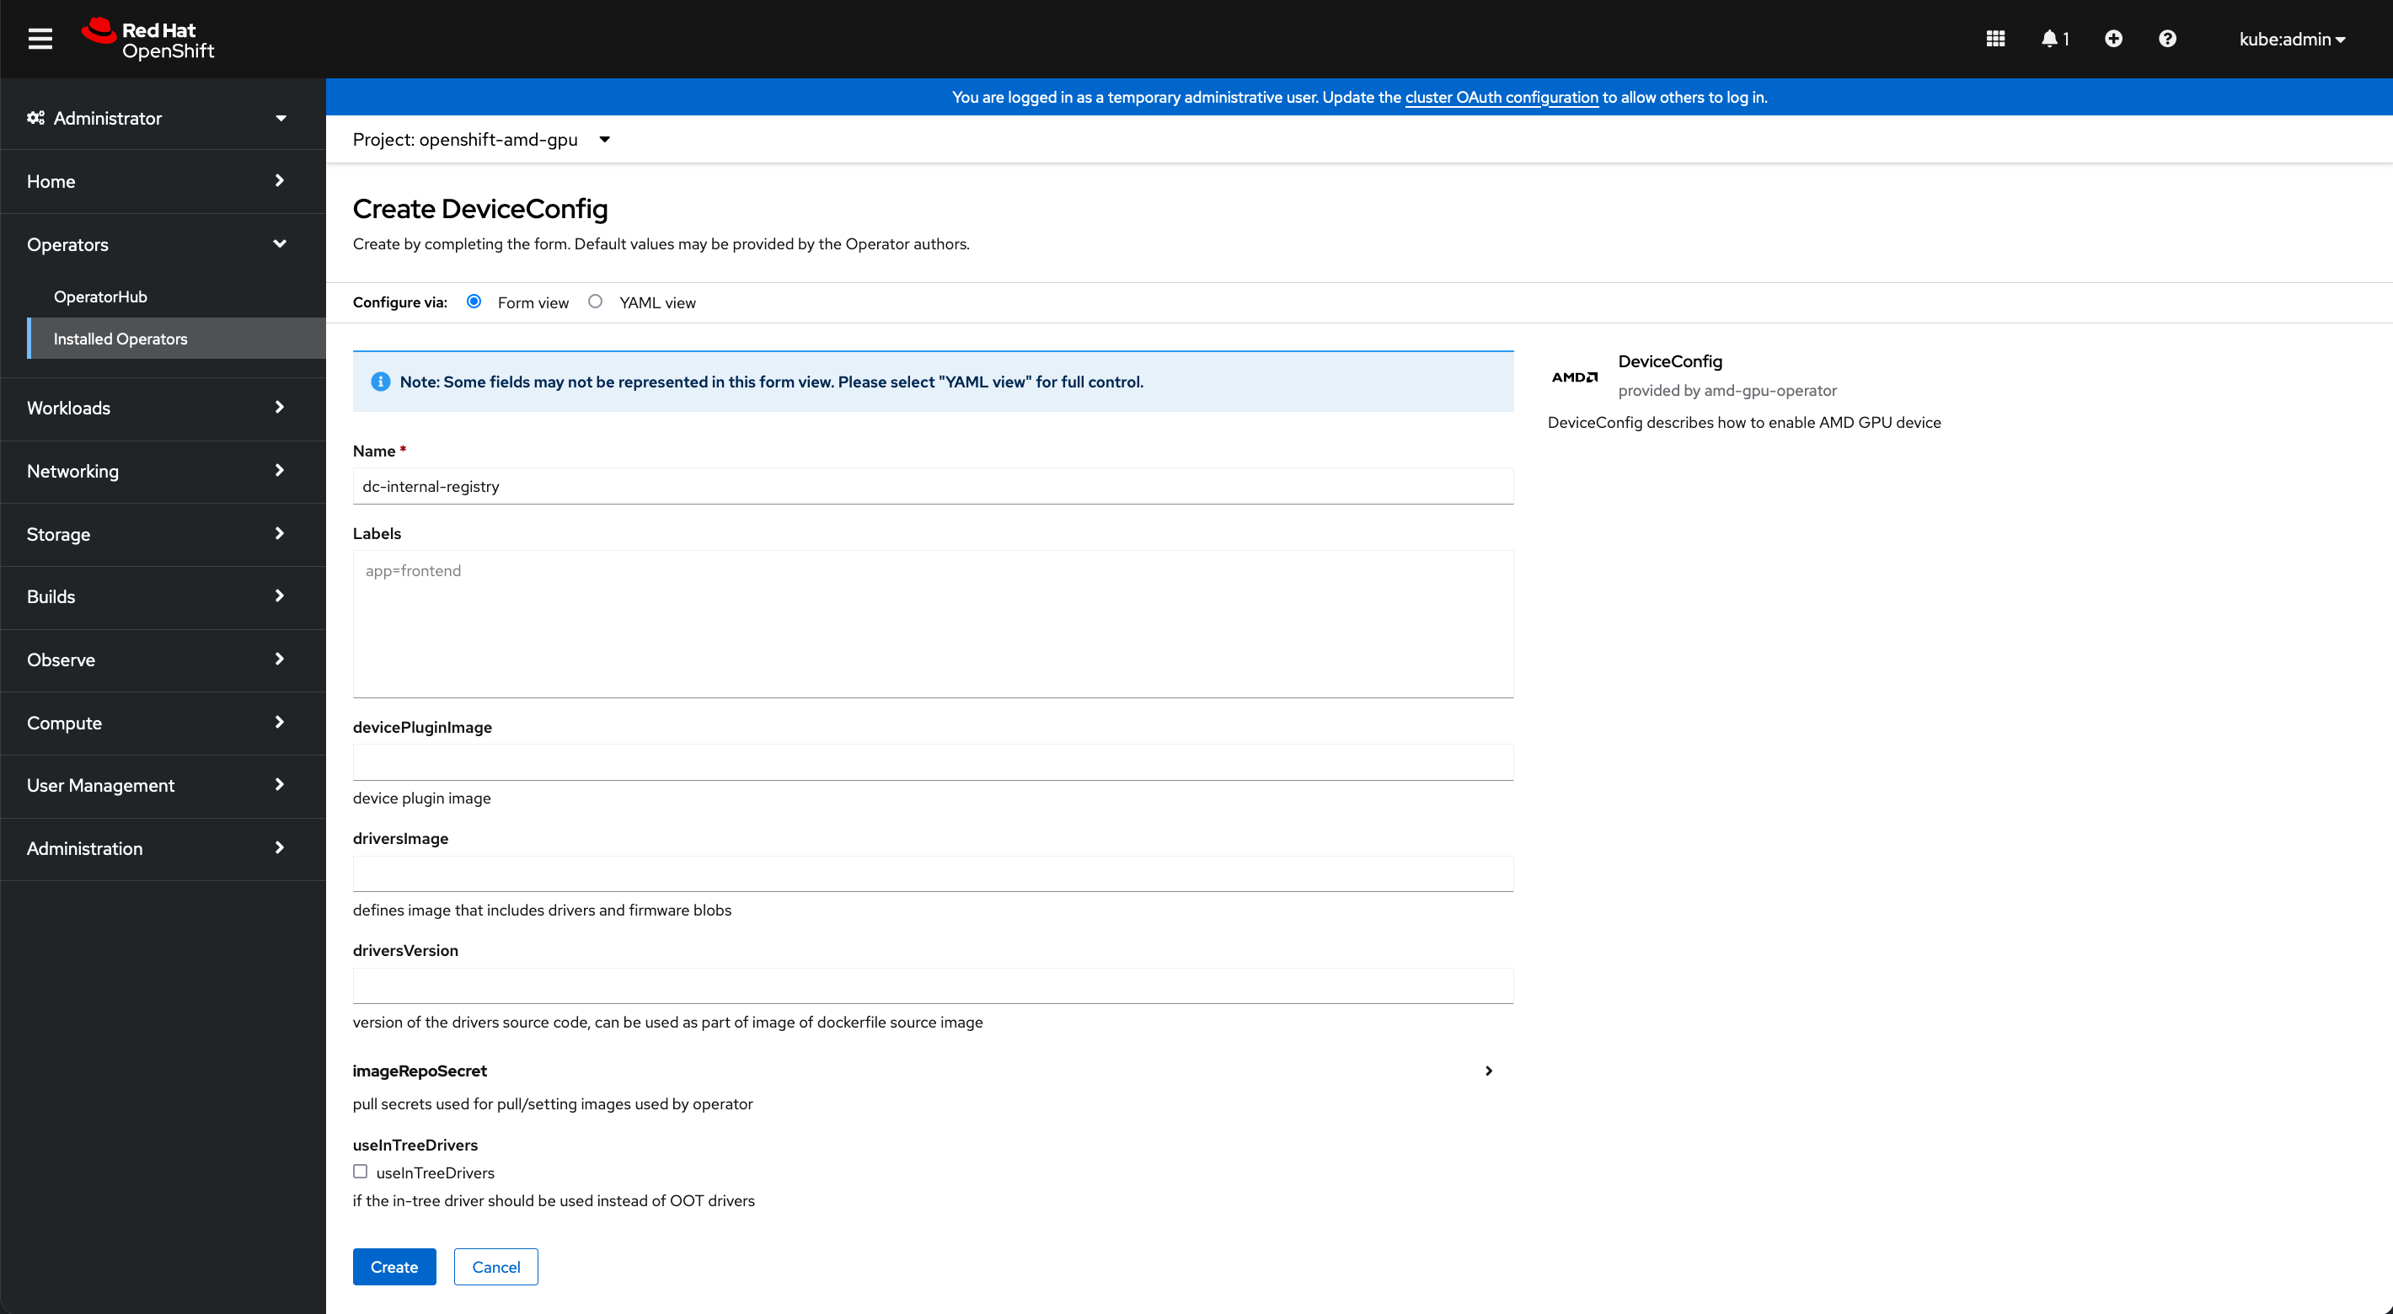Enable the useInTreeDrivers checkbox
Screen dimensions: 2393x1314
pos(362,1172)
